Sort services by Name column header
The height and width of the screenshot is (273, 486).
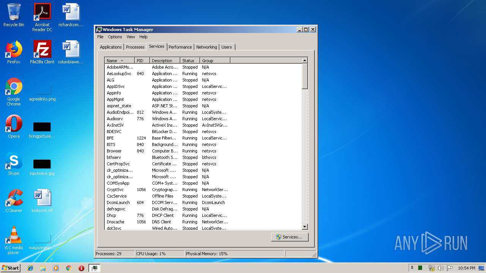point(120,61)
